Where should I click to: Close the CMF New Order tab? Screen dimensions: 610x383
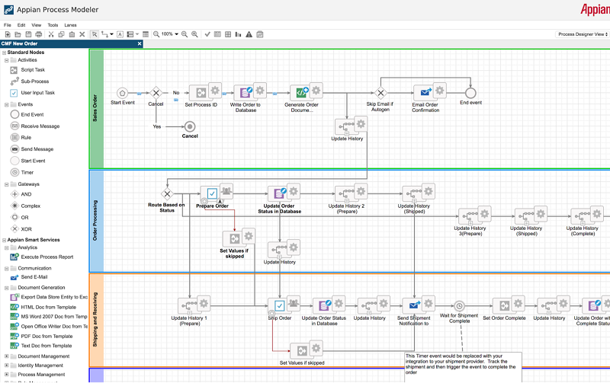(140, 44)
